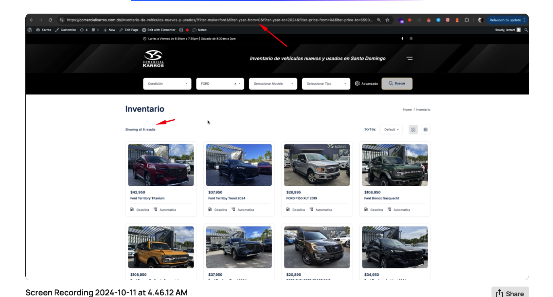The height and width of the screenshot is (297, 553).
Task: Open the browser extensions puzzle icon
Action: 467,20
